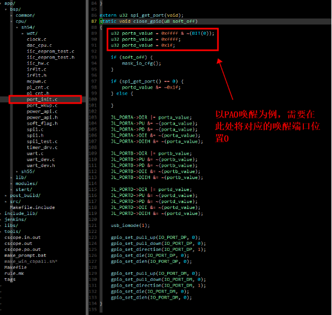Open port_wkup.c file
This screenshot has height=315, width=332.
[x=42, y=105]
